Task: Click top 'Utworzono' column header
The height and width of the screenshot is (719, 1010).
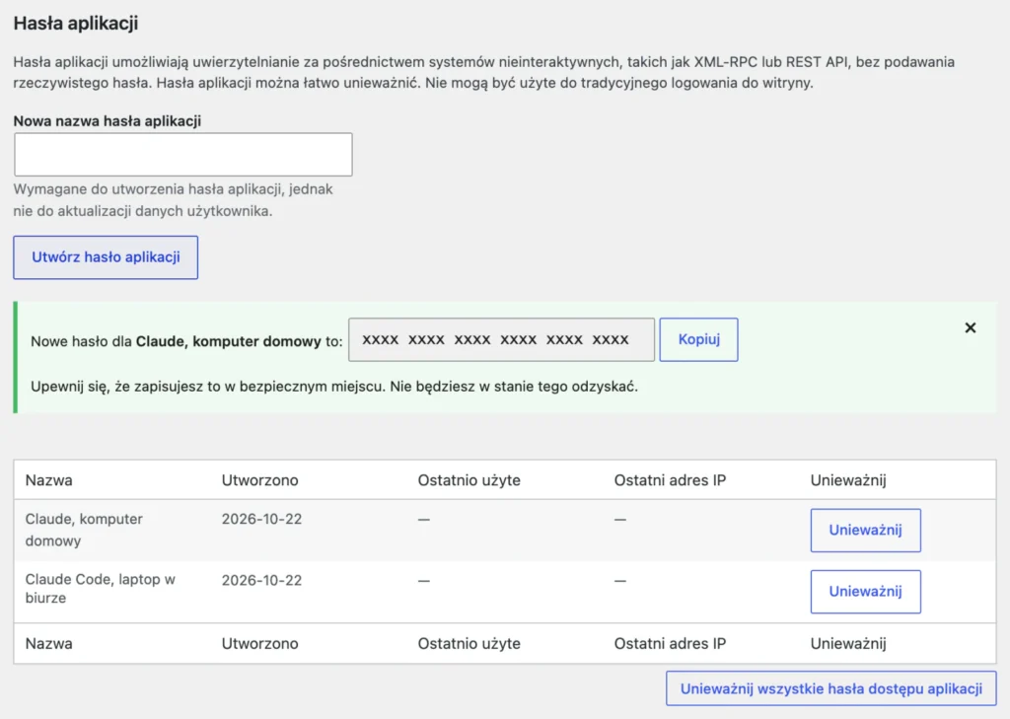Action: tap(260, 480)
